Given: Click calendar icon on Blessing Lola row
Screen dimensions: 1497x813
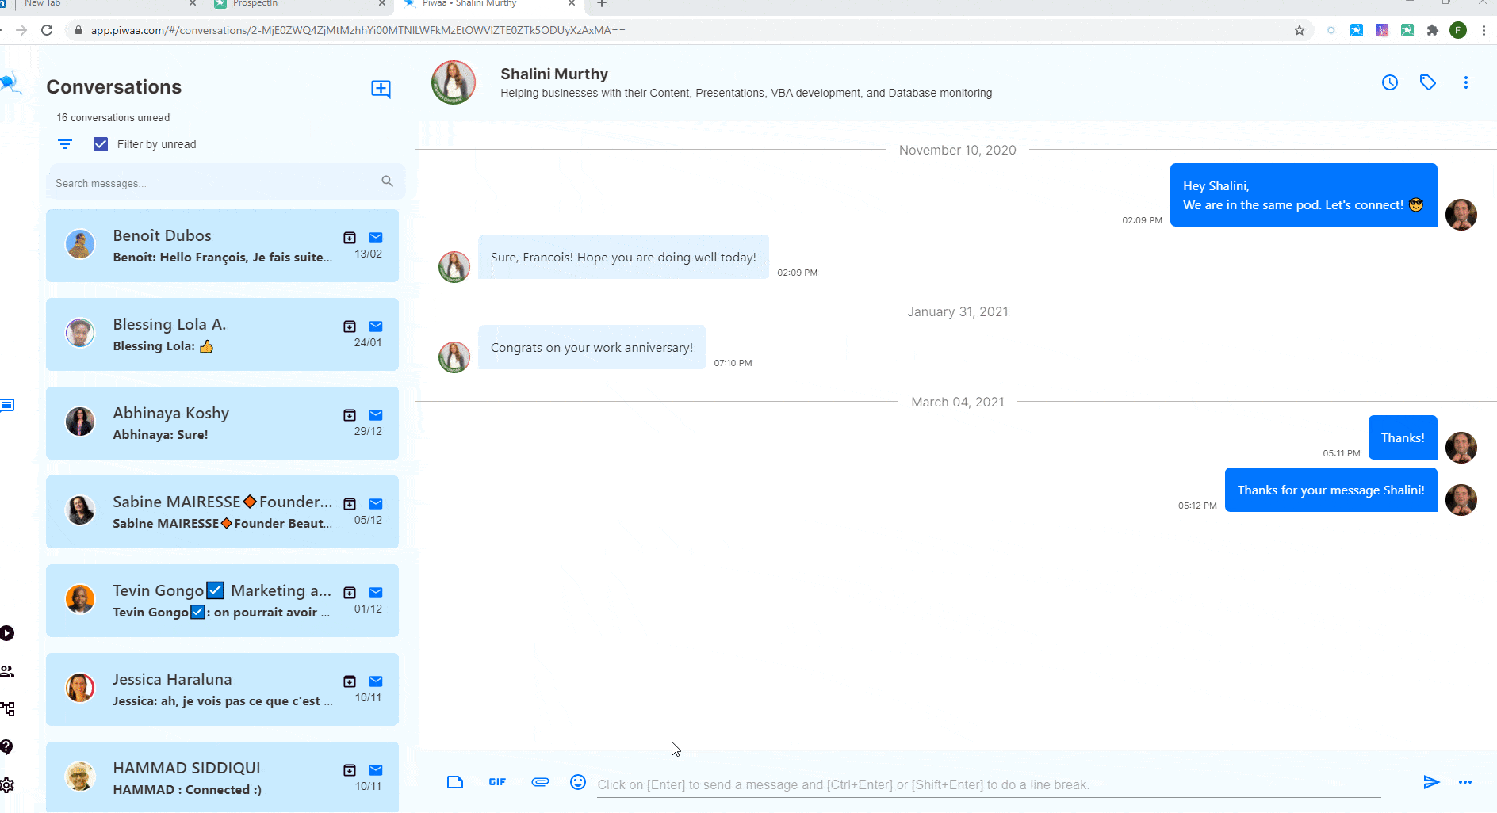Looking at the screenshot, I should pos(350,326).
